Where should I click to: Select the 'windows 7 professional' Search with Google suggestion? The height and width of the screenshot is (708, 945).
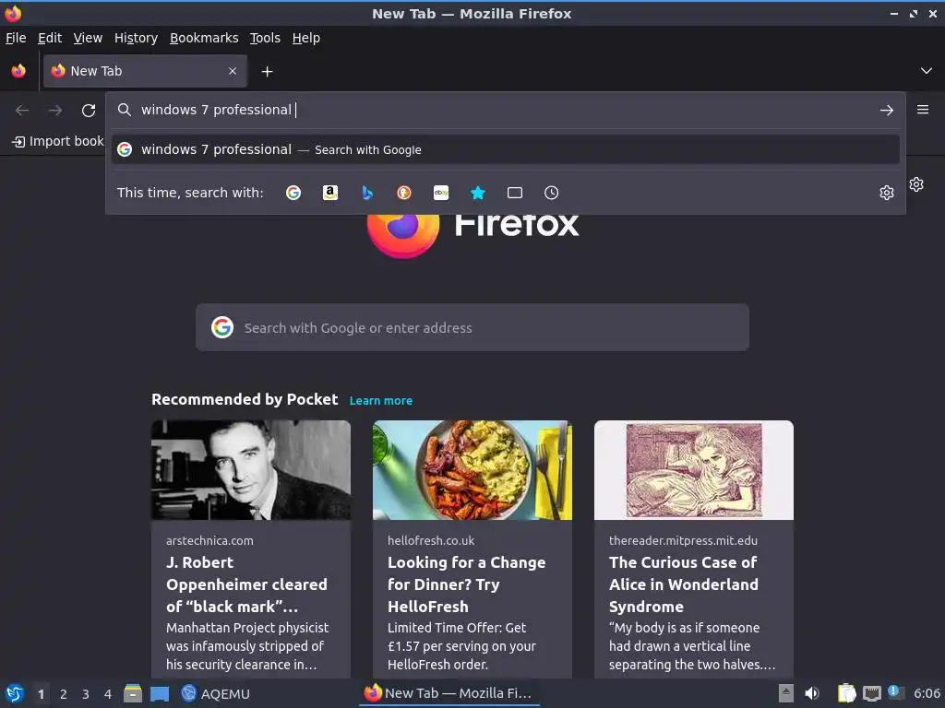[505, 149]
